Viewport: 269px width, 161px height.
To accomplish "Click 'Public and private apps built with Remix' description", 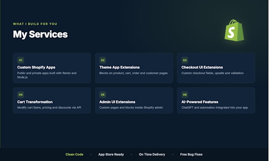I will [x=47, y=75].
